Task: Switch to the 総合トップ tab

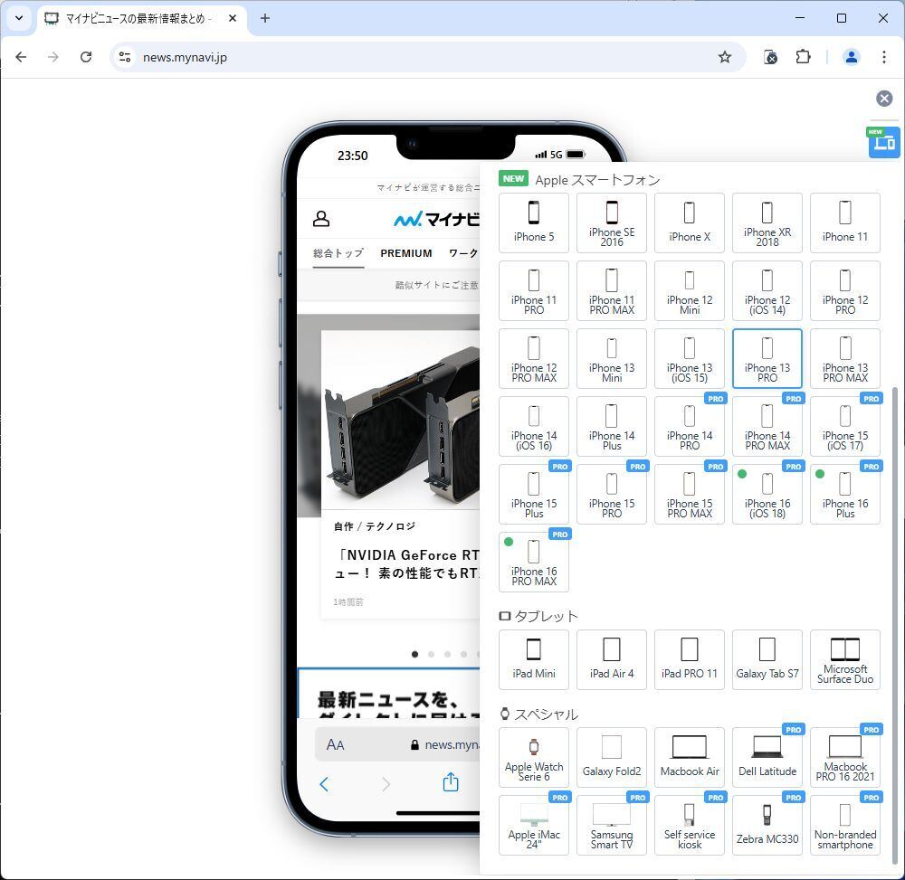Action: click(x=338, y=253)
